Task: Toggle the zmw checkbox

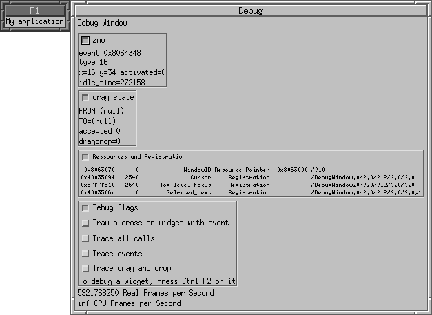Action: (x=85, y=41)
